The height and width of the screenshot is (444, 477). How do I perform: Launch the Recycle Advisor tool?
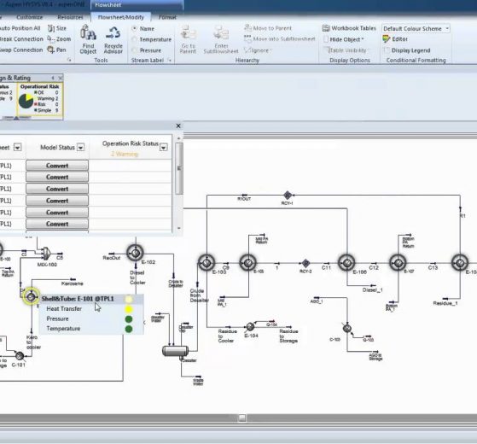pyautogui.click(x=113, y=40)
